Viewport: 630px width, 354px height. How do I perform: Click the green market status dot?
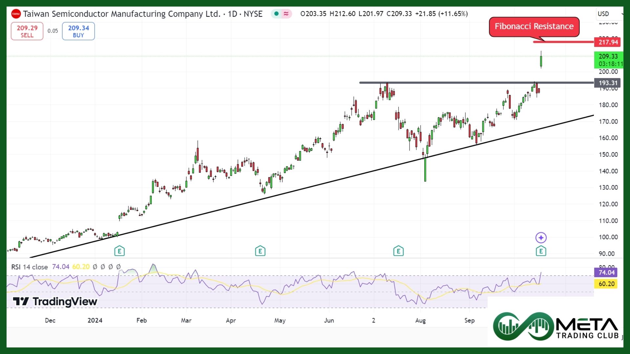click(277, 14)
